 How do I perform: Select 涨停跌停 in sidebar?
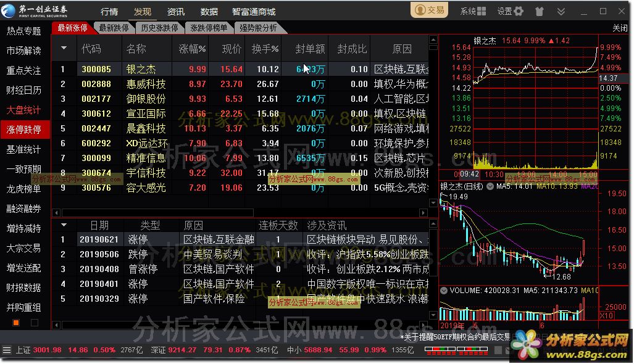point(25,130)
